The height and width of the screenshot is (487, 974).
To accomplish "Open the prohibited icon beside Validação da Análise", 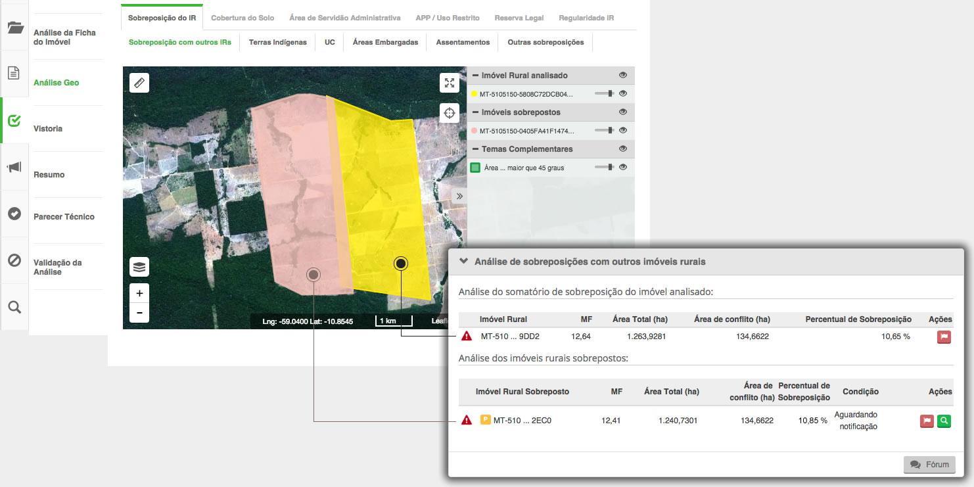I will [14, 260].
